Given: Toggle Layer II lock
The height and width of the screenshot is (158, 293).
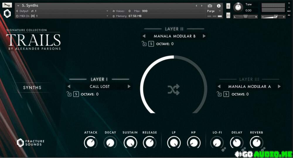Looking at the screenshot, I should click(144, 44).
